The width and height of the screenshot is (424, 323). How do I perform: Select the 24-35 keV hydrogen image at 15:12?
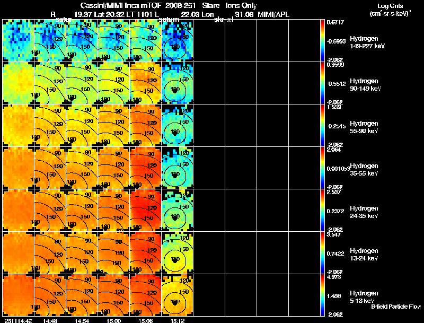[x=178, y=211]
